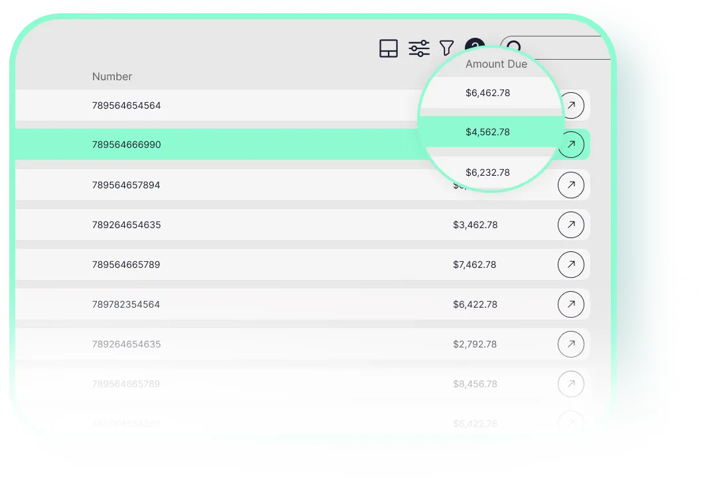Open arrow button for row 789564666990
Image resolution: width=703 pixels, height=500 pixels.
tap(571, 145)
